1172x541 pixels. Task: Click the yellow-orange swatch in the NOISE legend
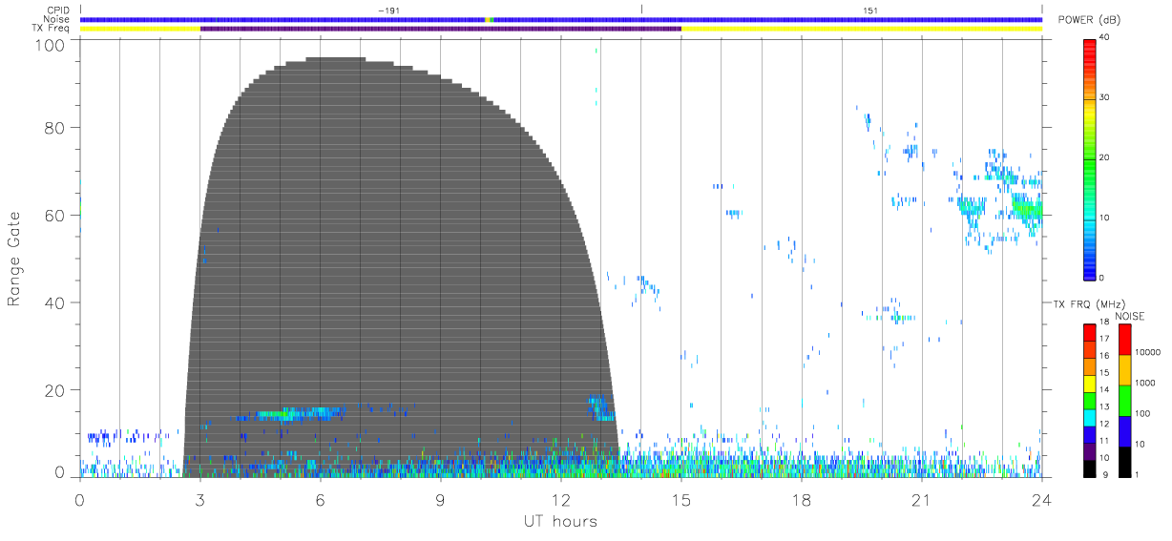click(x=1125, y=370)
